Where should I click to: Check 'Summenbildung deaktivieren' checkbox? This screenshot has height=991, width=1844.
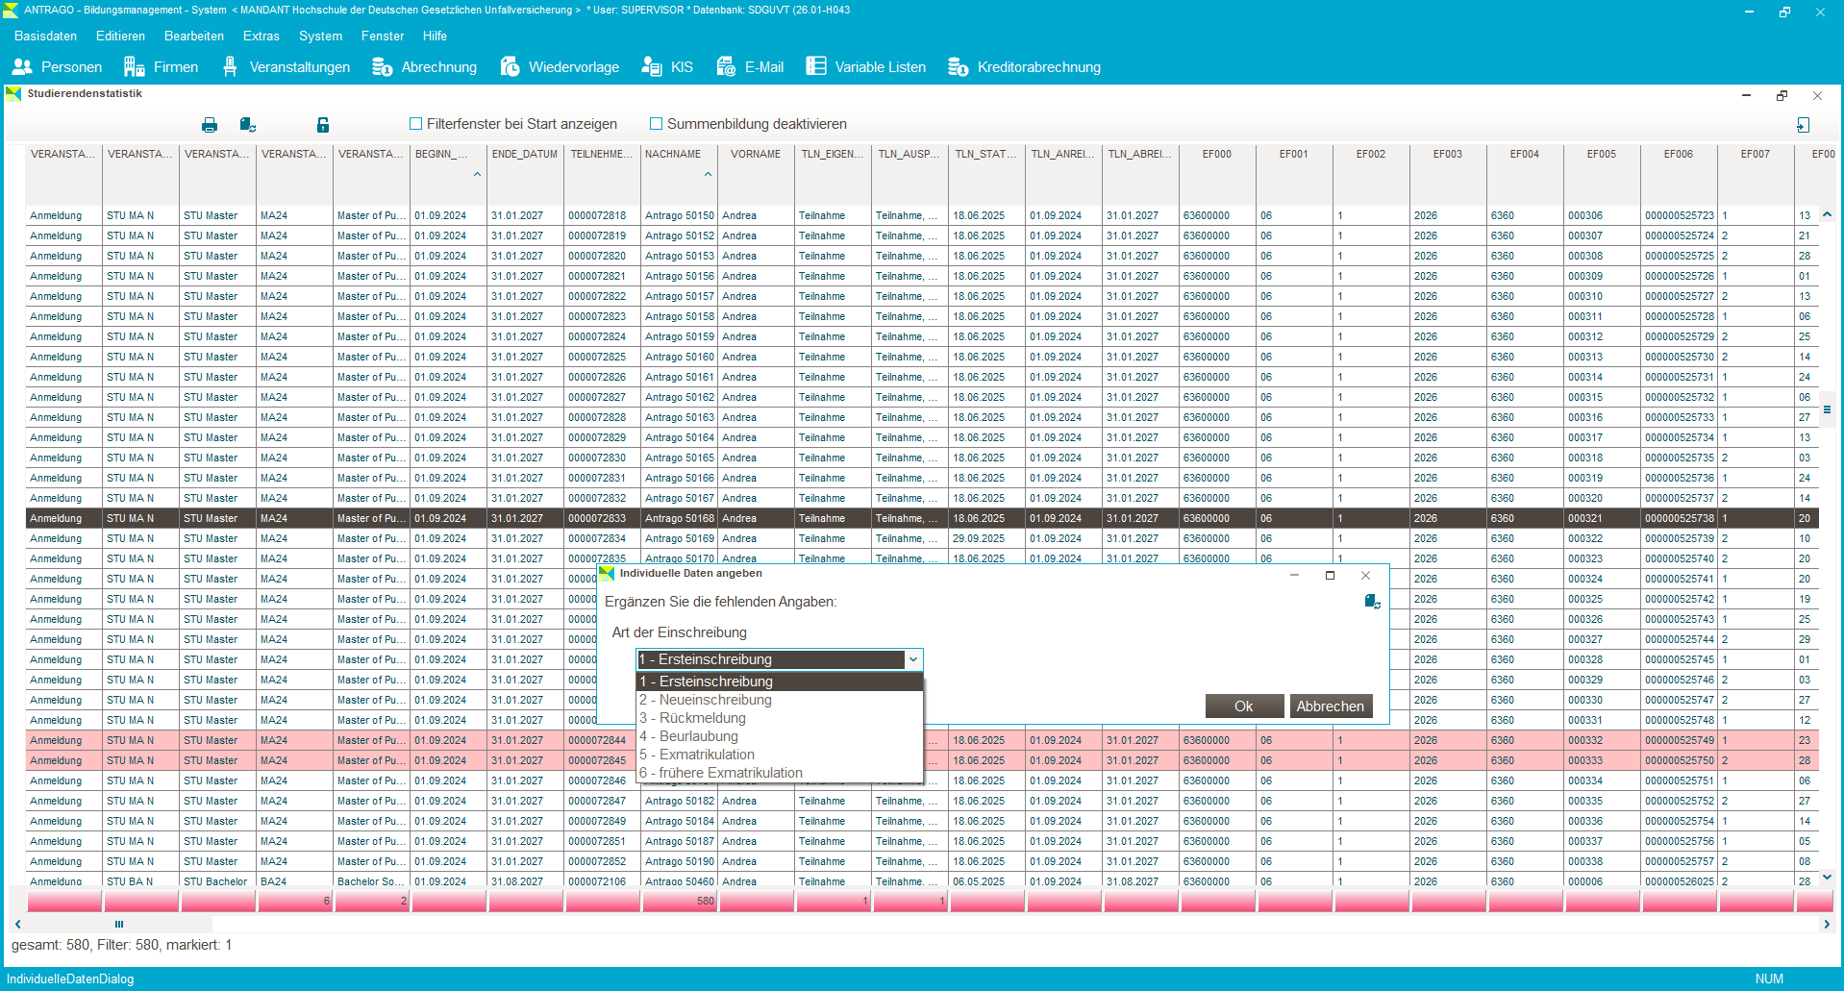click(657, 124)
